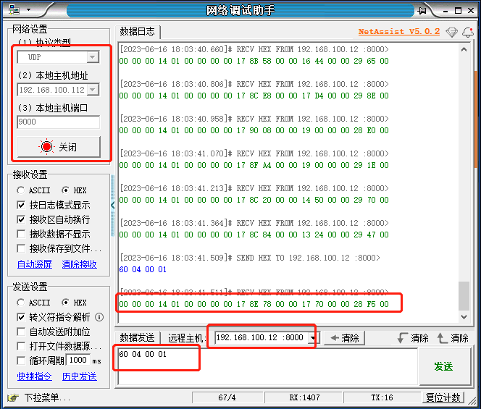Click the blue sent data 60 04 00 01 in log
Image resolution: width=481 pixels, height=409 pixels.
143,269
